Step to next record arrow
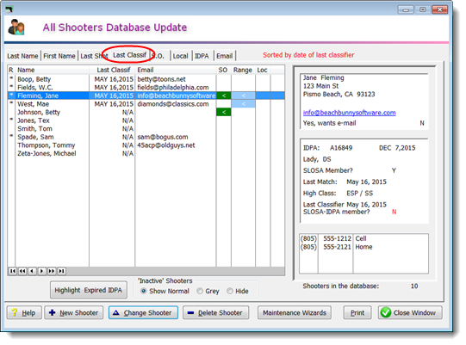The width and height of the screenshot is (466, 345). [x=42, y=271]
